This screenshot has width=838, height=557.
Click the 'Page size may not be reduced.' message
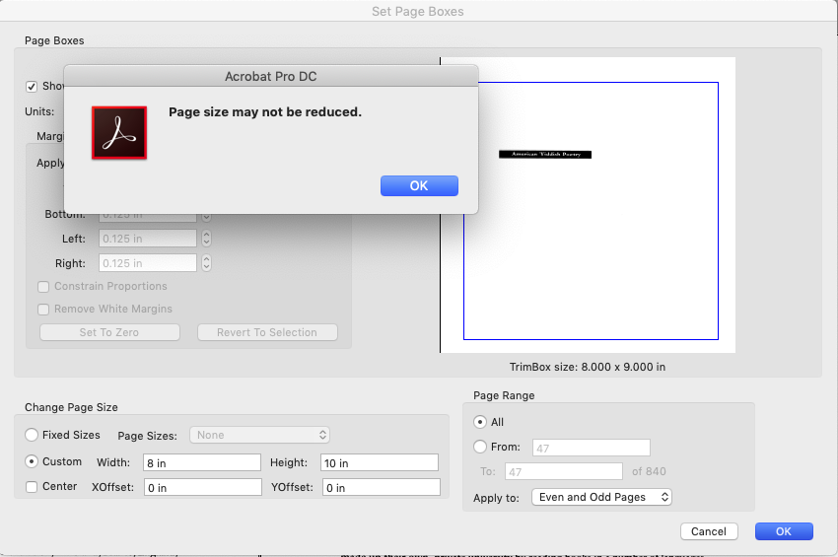[x=265, y=111]
